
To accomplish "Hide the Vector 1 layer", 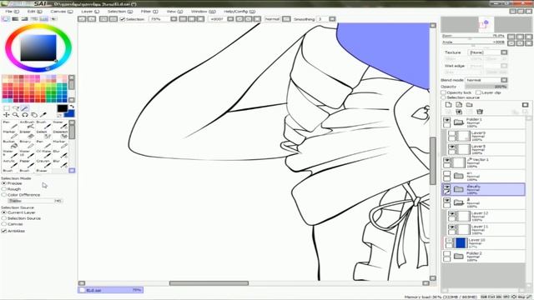I will point(447,160).
